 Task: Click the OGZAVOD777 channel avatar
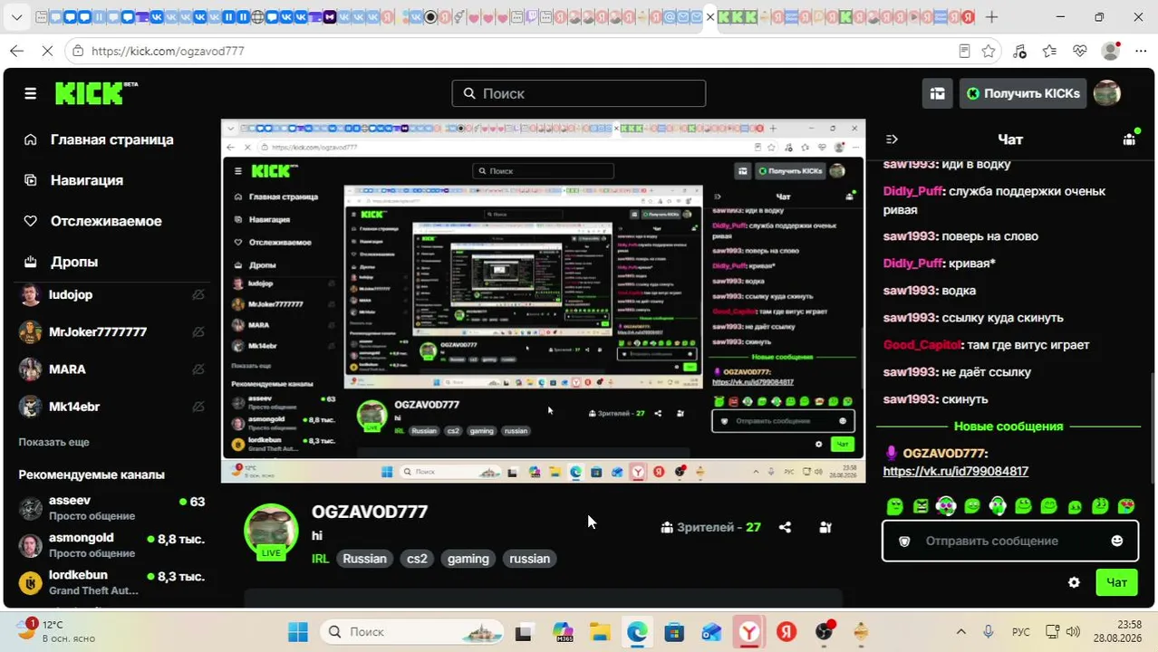pos(271,530)
